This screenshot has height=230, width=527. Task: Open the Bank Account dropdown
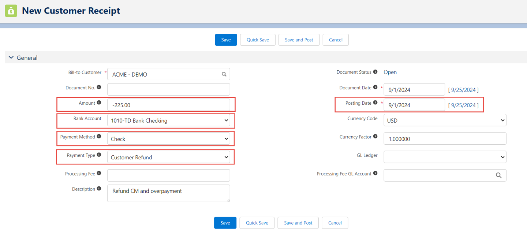tap(169, 120)
